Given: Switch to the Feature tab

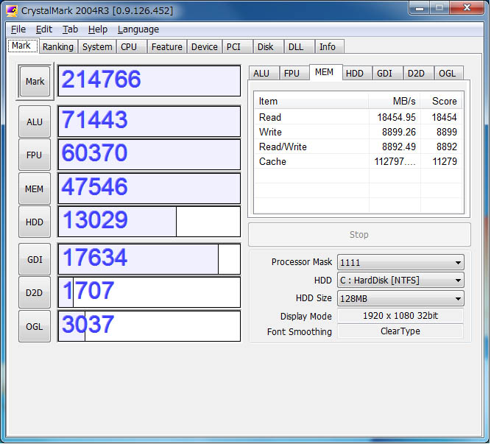Looking at the screenshot, I should pos(166,46).
